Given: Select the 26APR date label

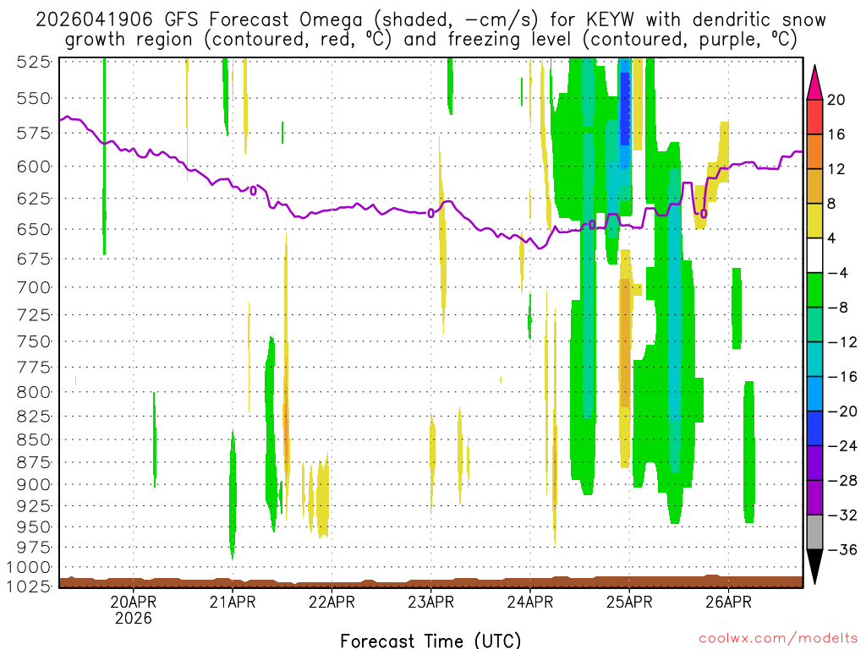Looking at the screenshot, I should pos(728,602).
